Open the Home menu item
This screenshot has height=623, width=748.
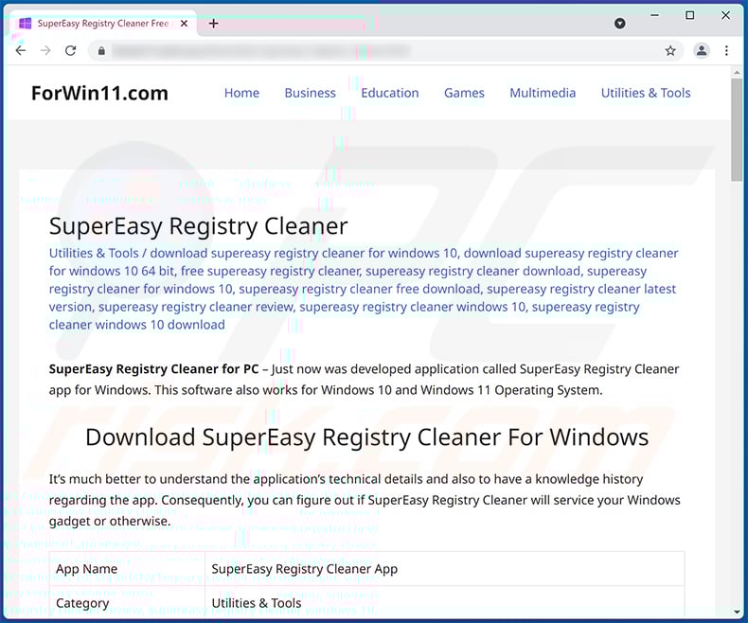(241, 93)
